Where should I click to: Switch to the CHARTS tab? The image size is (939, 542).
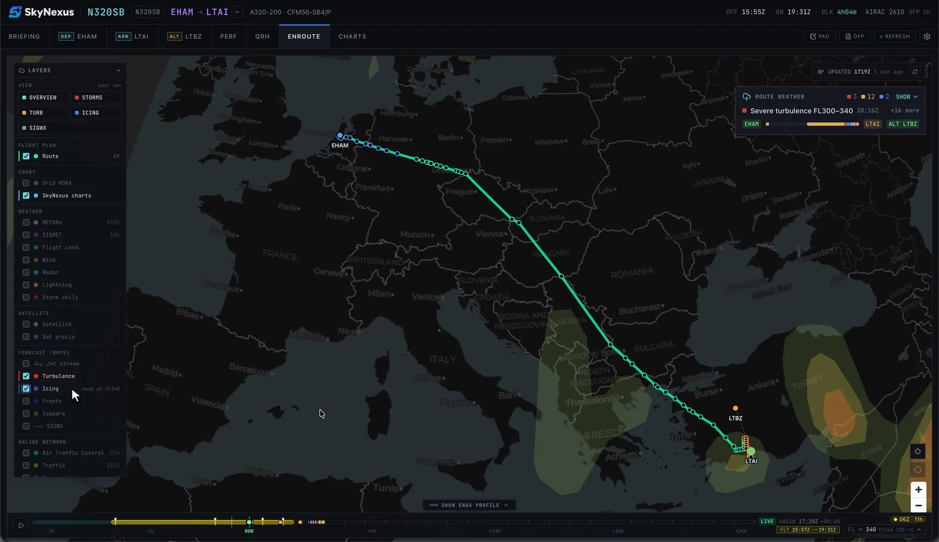(352, 36)
